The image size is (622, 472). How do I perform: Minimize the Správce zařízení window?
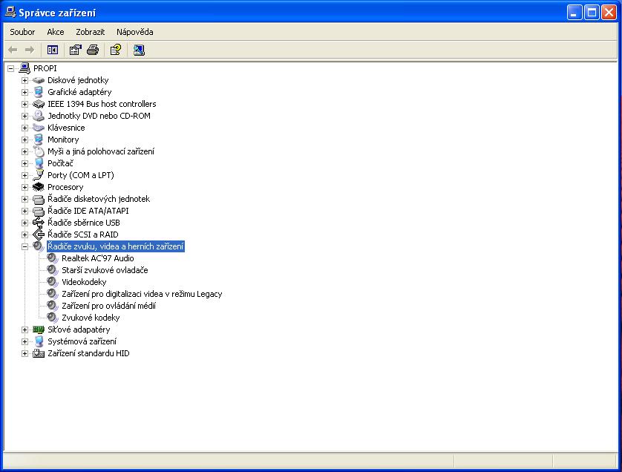click(x=574, y=13)
